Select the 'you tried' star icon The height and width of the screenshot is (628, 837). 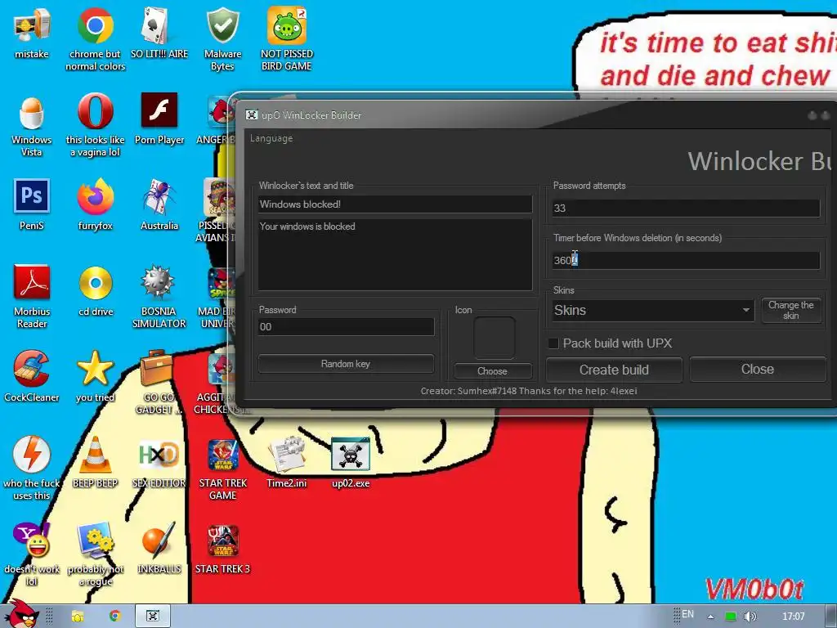[x=95, y=369]
